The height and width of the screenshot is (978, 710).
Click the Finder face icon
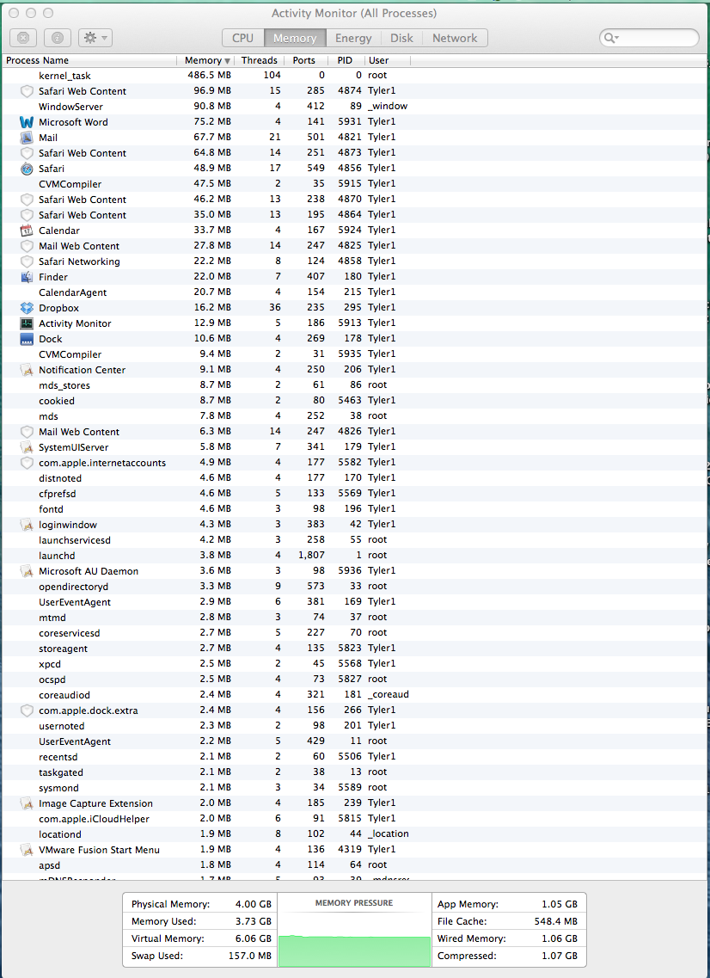(x=26, y=277)
